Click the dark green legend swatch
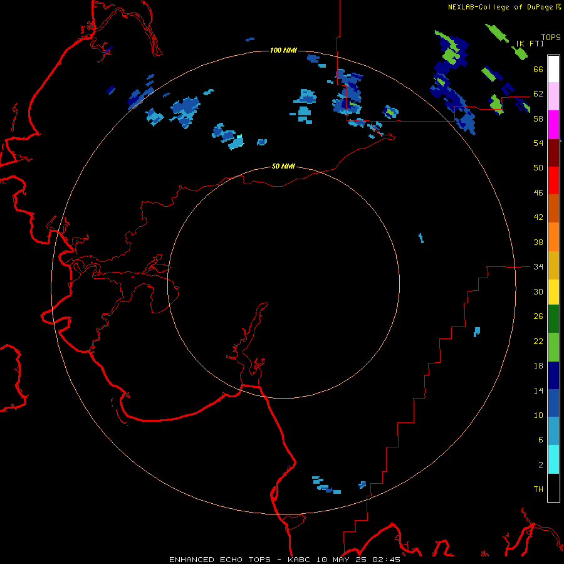Screen dimensions: 564x564 pos(553,319)
